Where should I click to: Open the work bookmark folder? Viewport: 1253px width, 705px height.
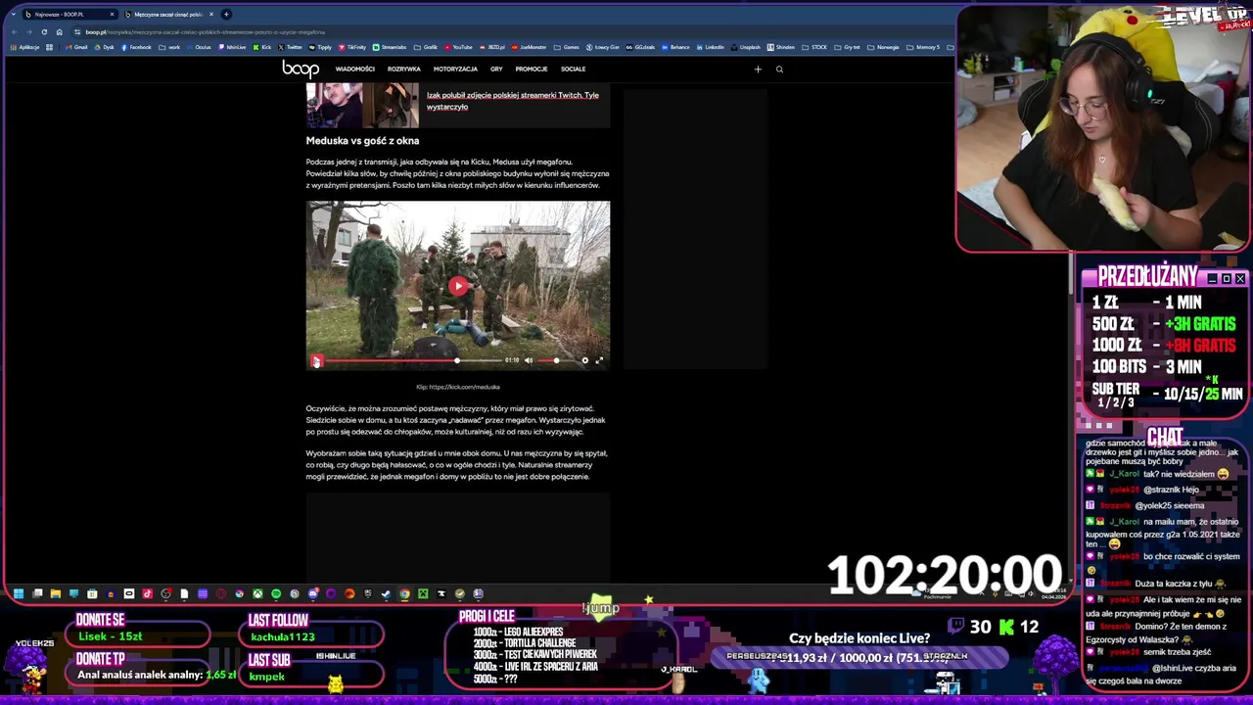[169, 47]
